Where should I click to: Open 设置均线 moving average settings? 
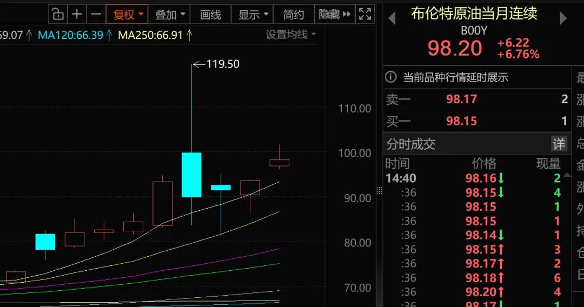point(290,35)
